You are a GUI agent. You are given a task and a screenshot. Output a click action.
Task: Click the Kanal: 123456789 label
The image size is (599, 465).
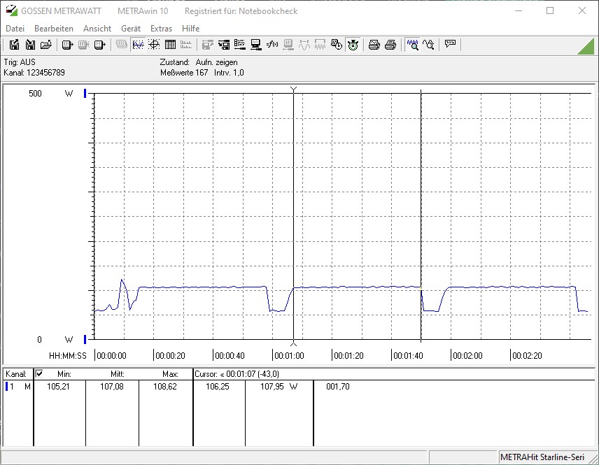34,73
